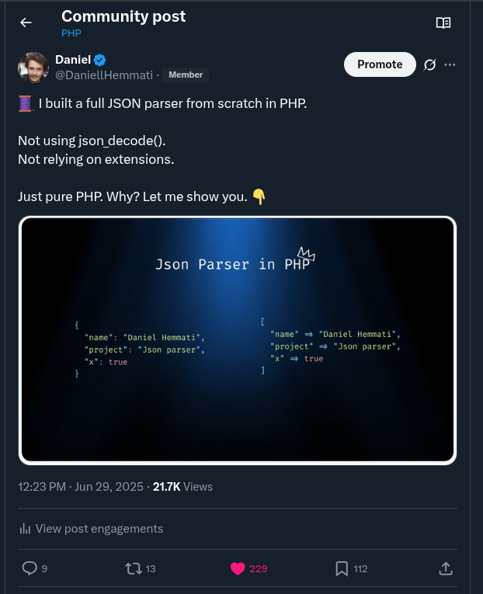Go back using the back arrow

[x=26, y=23]
